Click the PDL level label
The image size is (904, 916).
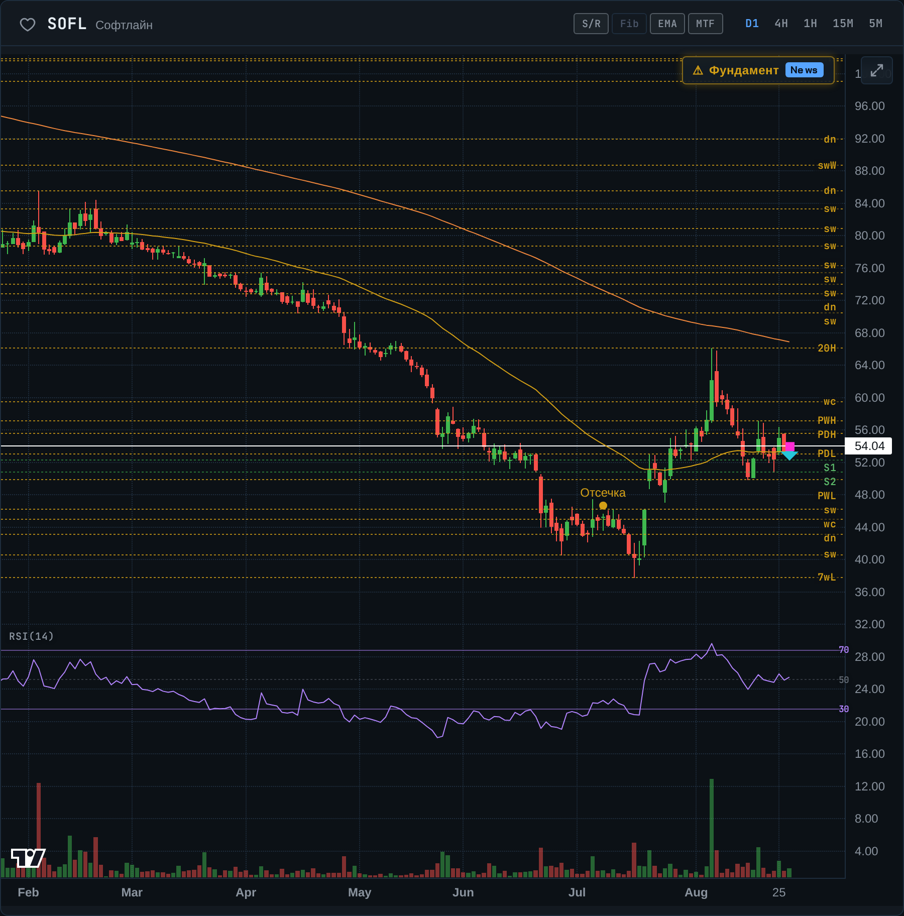pos(827,453)
